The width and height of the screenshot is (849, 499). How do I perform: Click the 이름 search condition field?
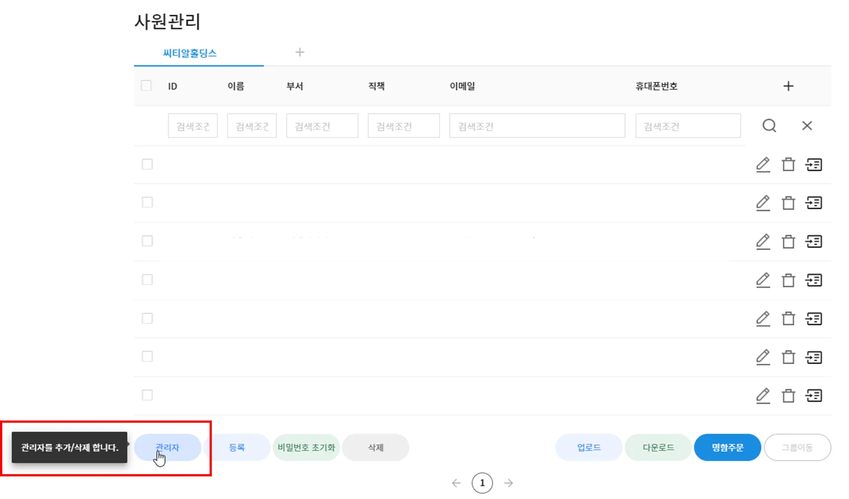[252, 126]
